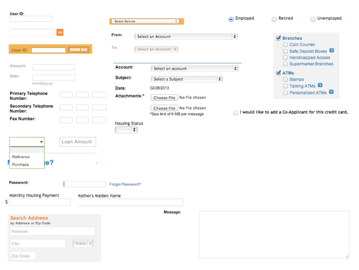
Task: Expand the Housing Status dropdown
Action: click(126, 130)
